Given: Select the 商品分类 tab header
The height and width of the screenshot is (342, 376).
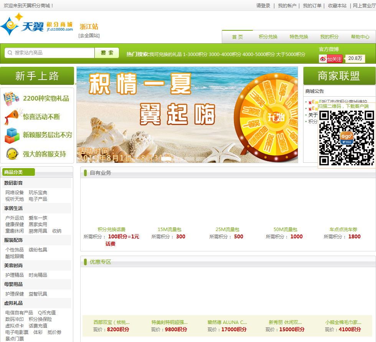Looking at the screenshot, I should click(x=18, y=172).
